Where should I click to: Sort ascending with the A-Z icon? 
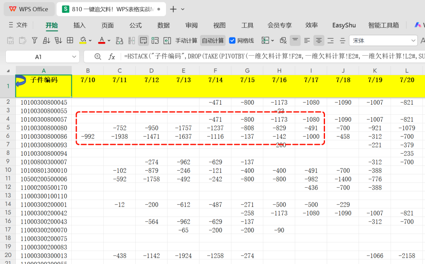tap(46, 41)
